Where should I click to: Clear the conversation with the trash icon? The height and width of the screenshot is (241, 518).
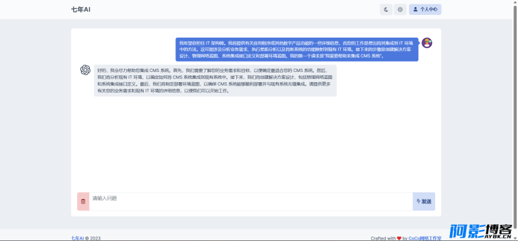tap(84, 201)
